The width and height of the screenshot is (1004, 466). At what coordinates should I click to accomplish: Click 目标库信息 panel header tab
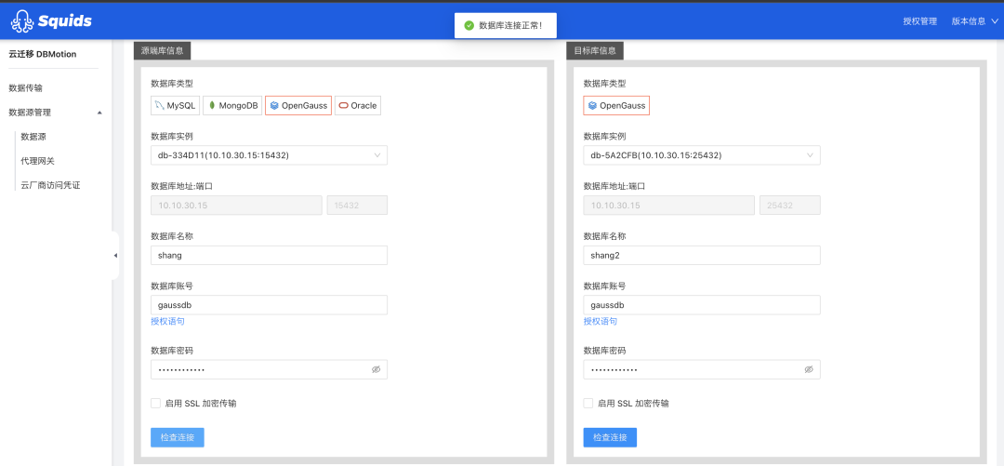click(595, 50)
